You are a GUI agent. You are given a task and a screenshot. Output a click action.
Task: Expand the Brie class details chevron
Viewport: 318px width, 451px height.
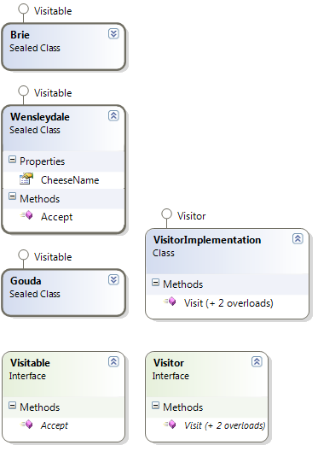(x=113, y=33)
